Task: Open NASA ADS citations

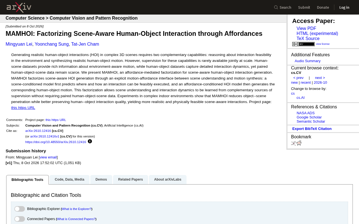Action: click(x=306, y=113)
